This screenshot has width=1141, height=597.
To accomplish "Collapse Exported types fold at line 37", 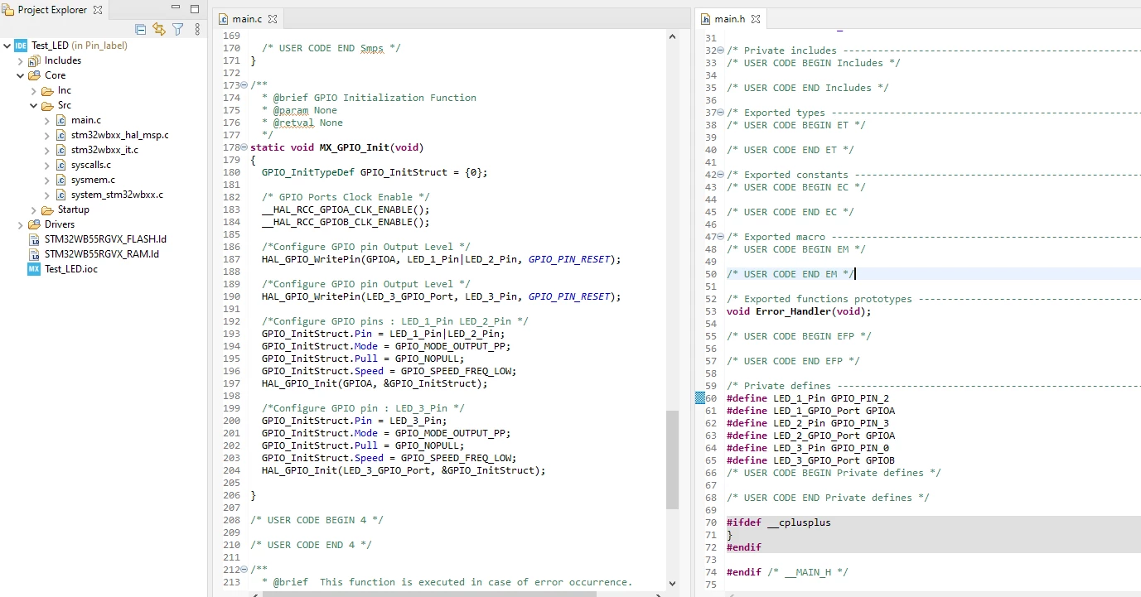I will 721,113.
